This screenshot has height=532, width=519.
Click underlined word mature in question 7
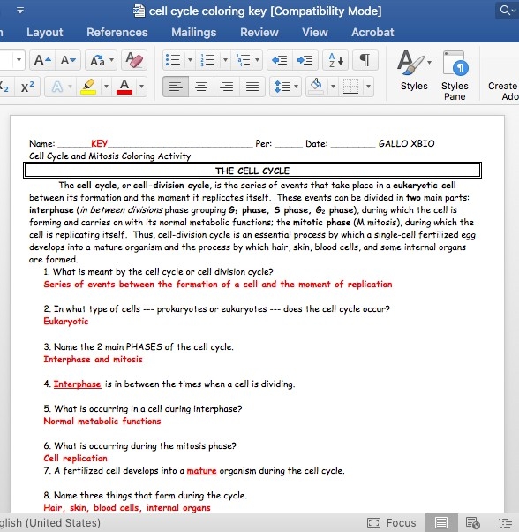[x=201, y=471]
